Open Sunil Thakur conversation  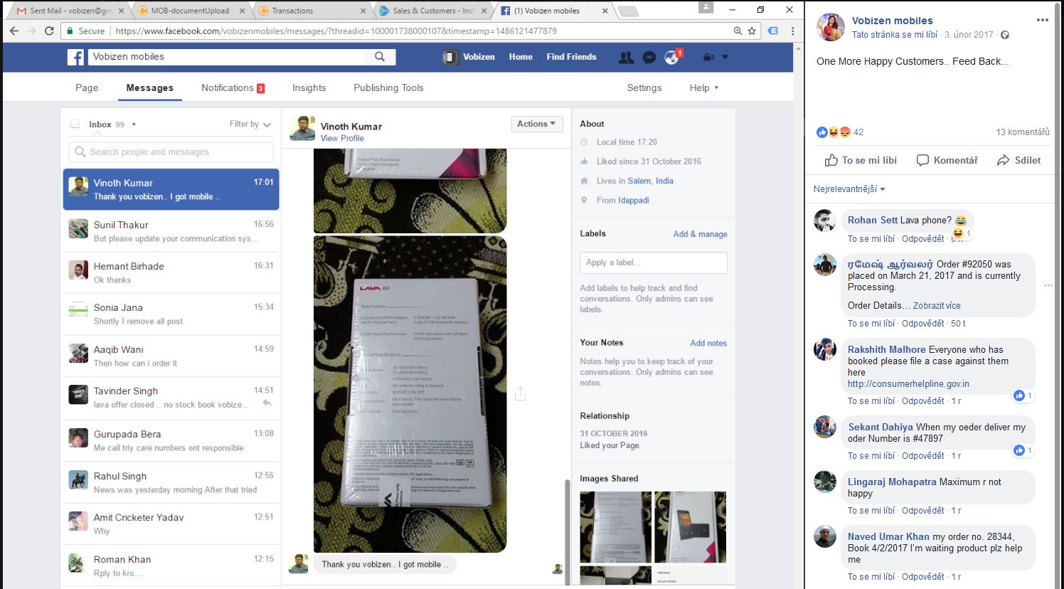[x=171, y=231]
